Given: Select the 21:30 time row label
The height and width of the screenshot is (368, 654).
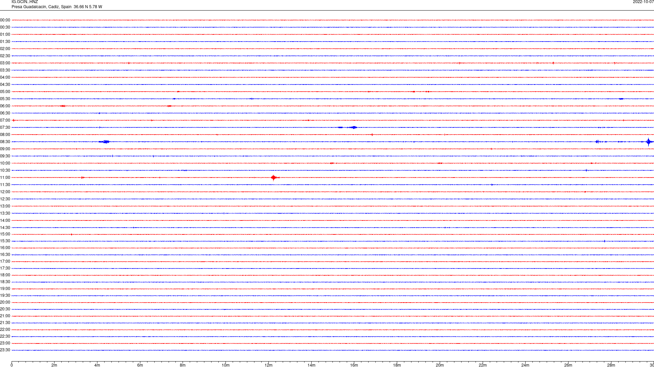Looking at the screenshot, I should click(5, 323).
